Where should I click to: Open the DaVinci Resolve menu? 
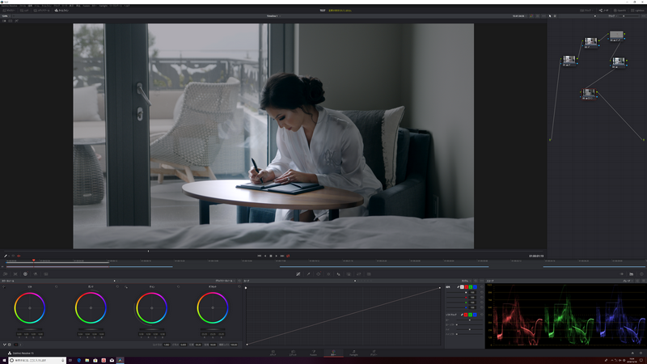point(9,6)
